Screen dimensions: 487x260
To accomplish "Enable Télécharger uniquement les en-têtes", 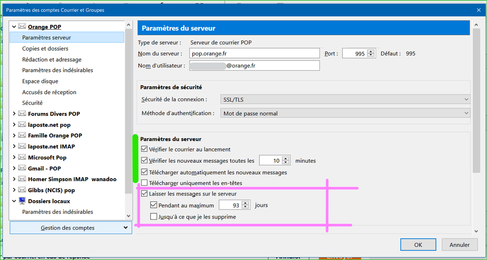I will pyautogui.click(x=144, y=183).
